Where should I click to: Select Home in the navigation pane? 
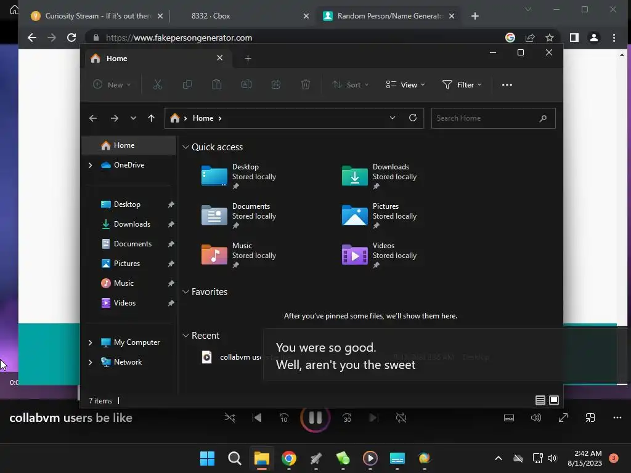[129, 145]
